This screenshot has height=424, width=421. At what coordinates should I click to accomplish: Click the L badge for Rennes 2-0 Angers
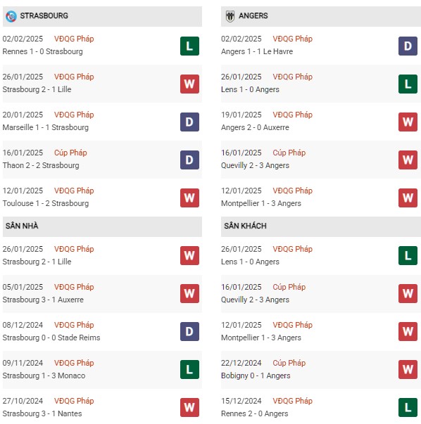408,408
